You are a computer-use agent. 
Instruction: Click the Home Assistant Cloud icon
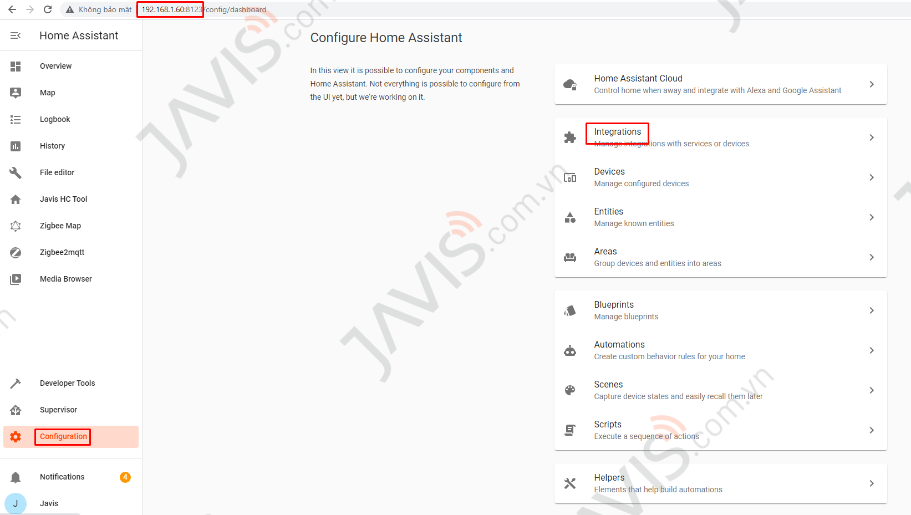(x=570, y=84)
